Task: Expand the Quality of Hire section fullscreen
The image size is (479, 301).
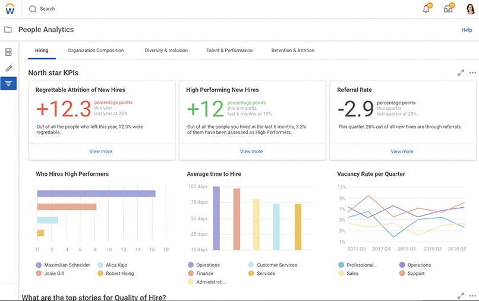Action: point(461,296)
